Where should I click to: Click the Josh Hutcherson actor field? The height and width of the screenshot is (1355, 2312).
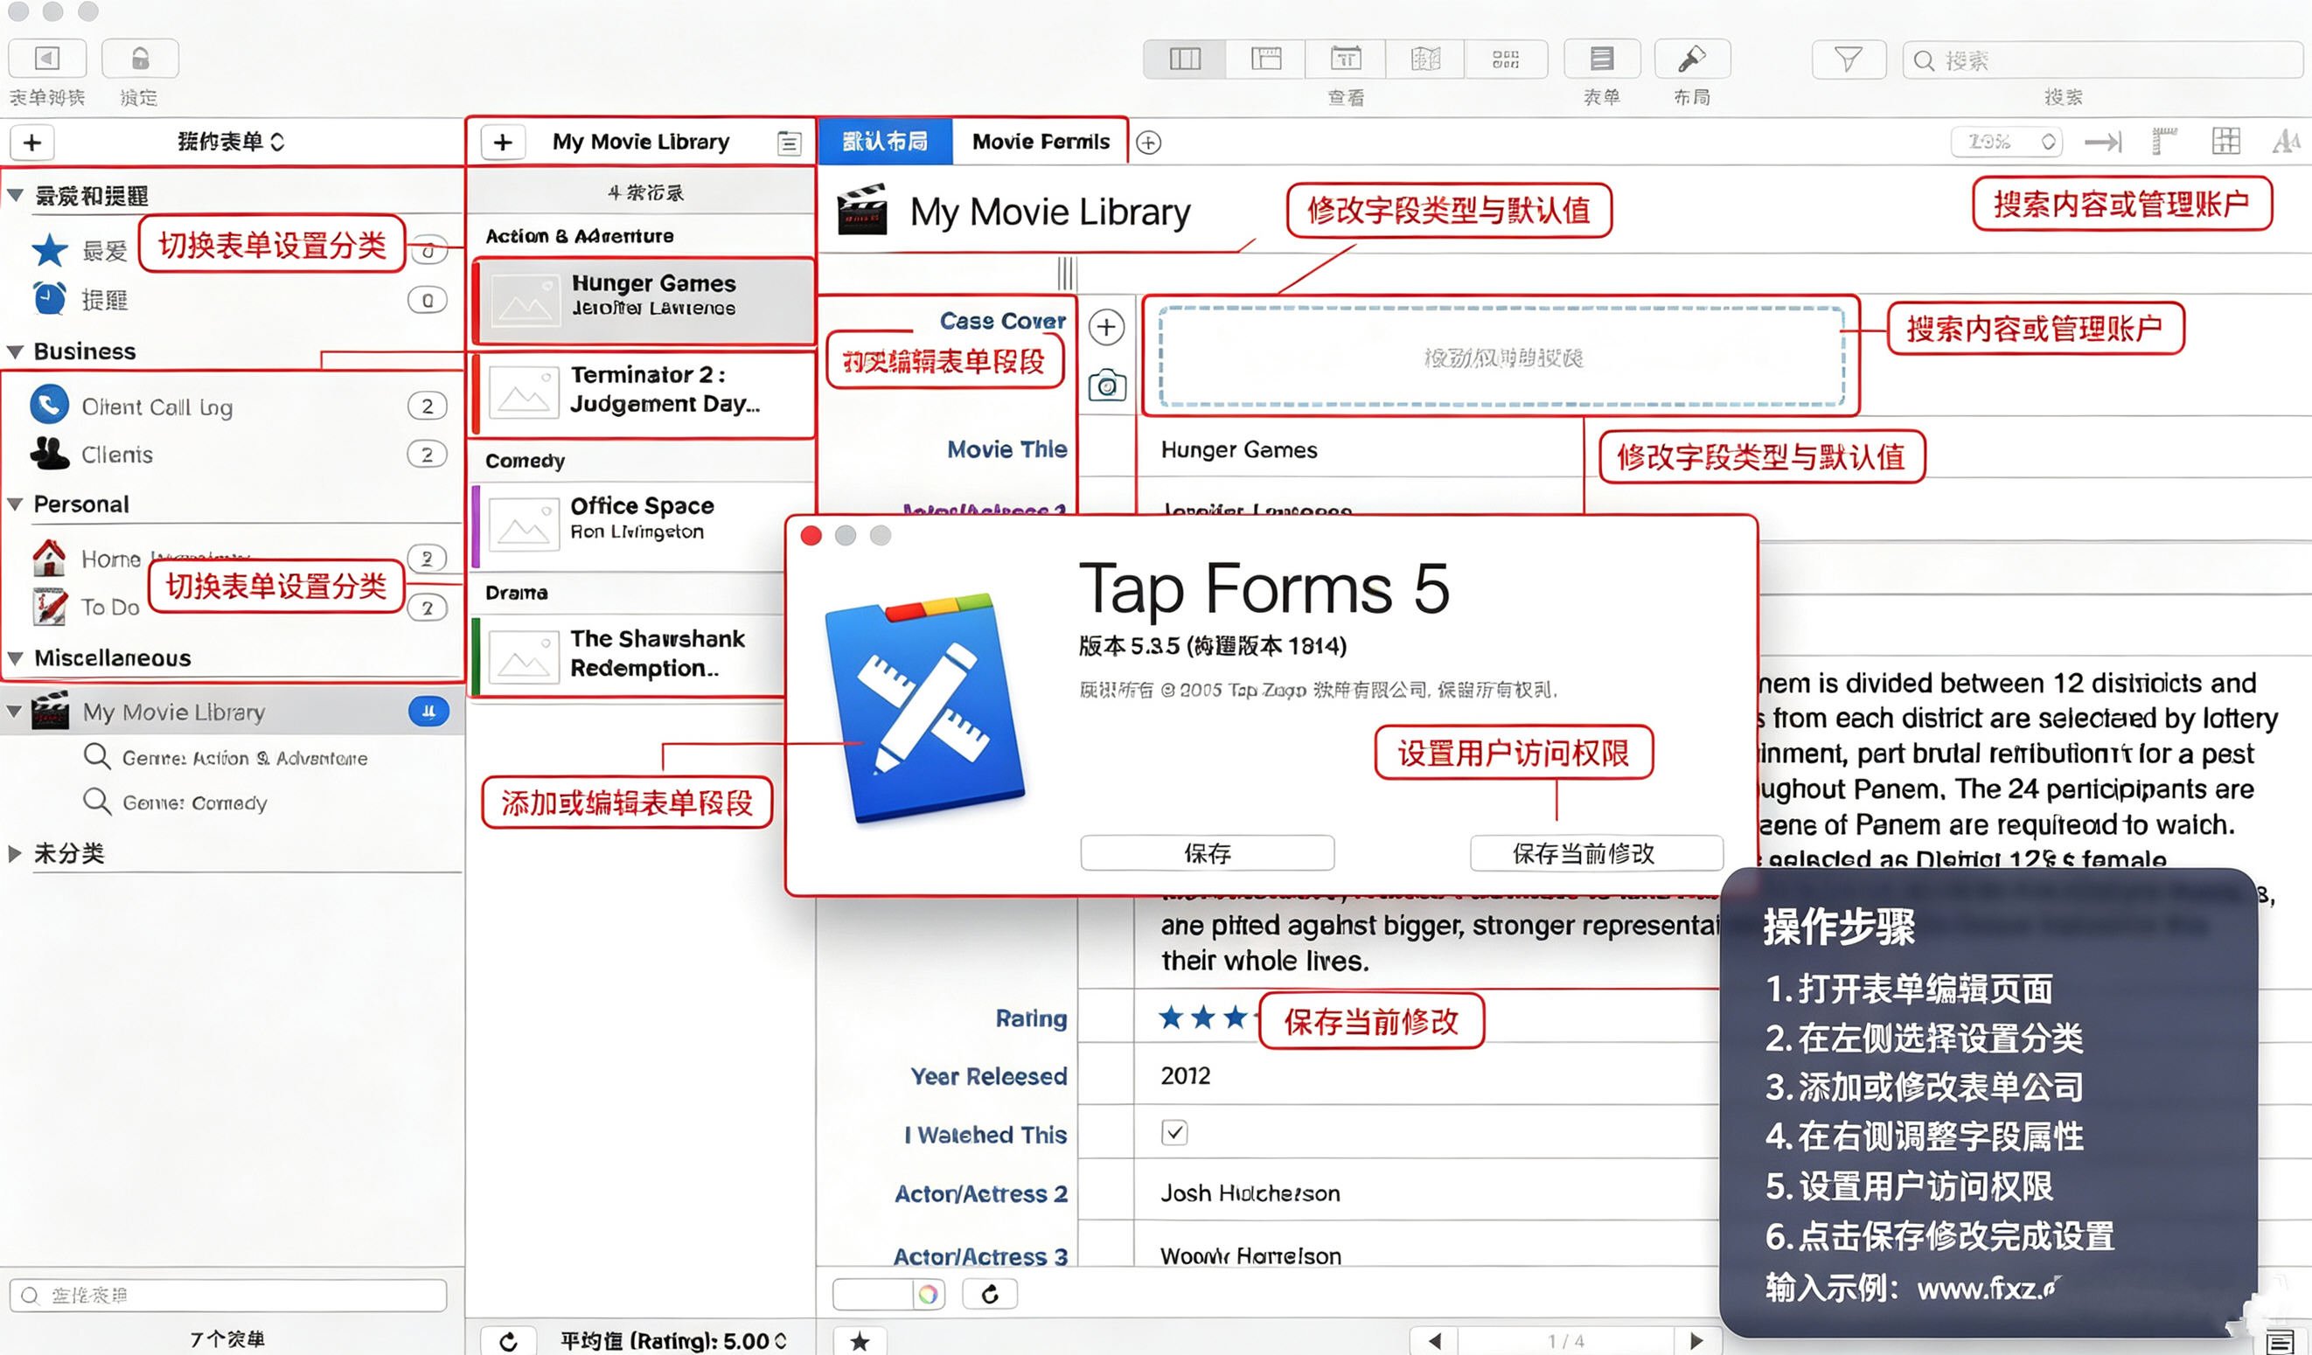pos(1250,1192)
